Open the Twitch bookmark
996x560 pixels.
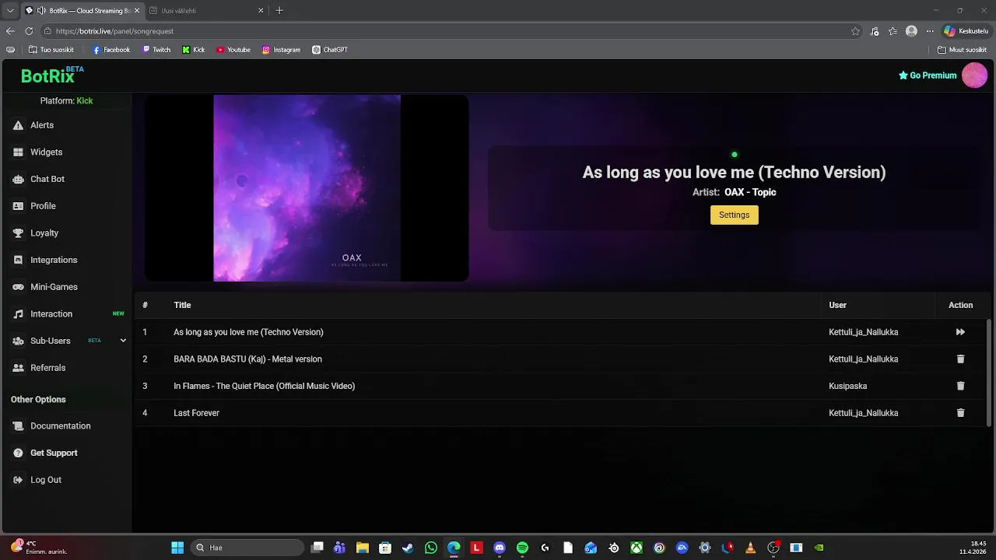pos(156,50)
